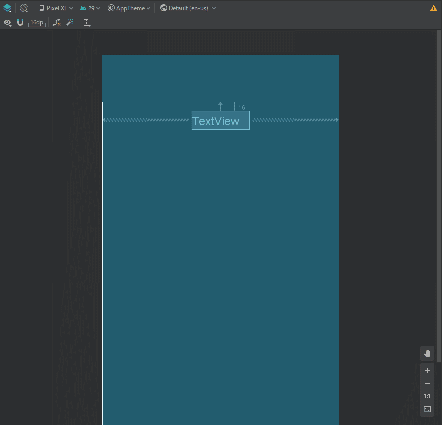Click the vertical scrollbar of the design editor

pos(439,196)
